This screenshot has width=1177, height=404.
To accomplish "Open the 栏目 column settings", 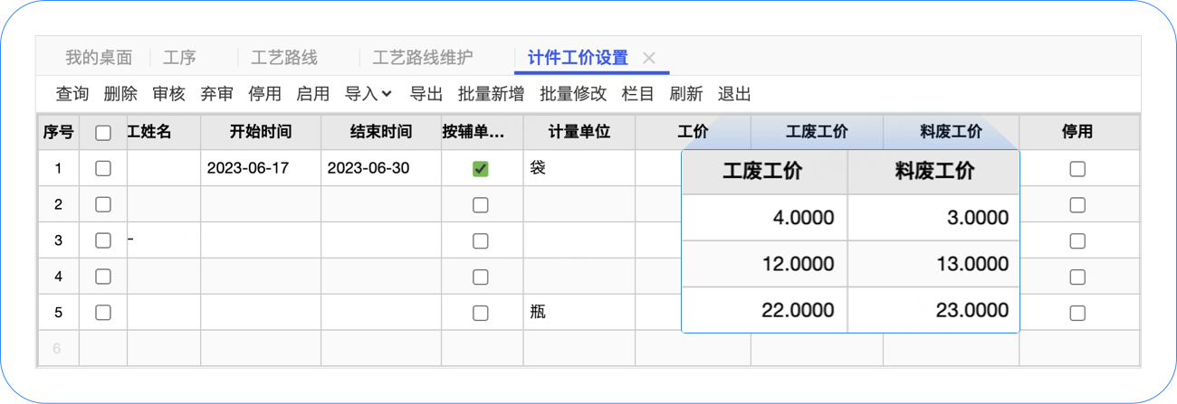I will (638, 94).
